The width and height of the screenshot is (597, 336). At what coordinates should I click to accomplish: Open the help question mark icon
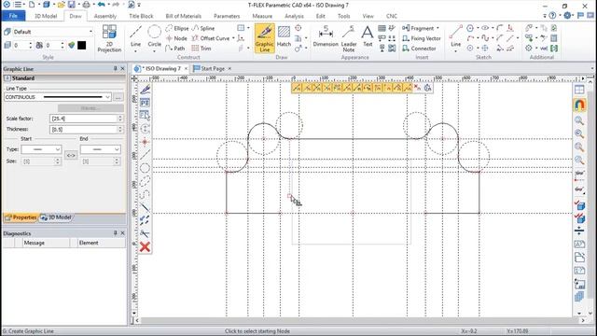552,16
